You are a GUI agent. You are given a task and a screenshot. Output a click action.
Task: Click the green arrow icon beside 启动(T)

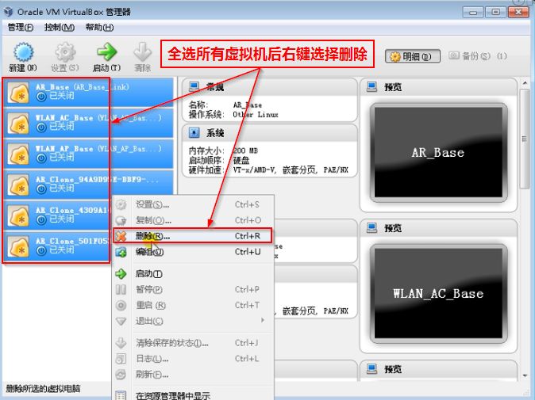pyautogui.click(x=121, y=274)
